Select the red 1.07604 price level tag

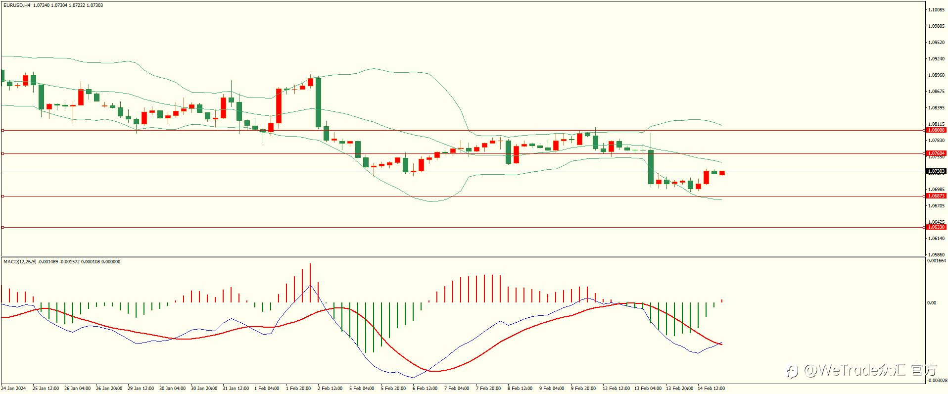pos(936,153)
